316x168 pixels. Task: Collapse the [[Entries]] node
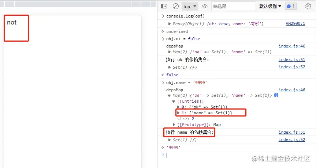pos(174,101)
